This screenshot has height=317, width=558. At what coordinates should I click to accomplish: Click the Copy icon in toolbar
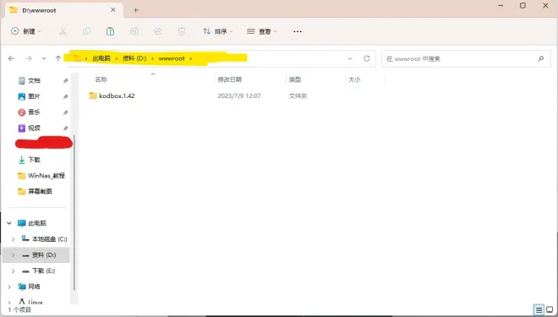point(86,31)
